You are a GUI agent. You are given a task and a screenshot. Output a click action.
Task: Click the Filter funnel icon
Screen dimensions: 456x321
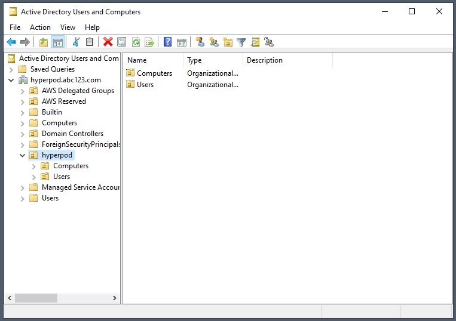coord(241,42)
